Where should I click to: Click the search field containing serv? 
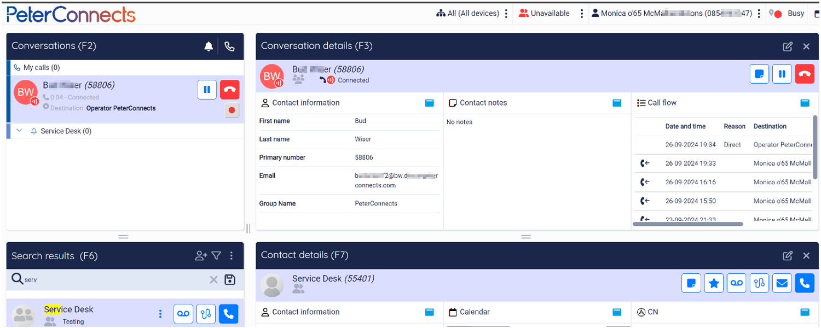pyautogui.click(x=115, y=279)
